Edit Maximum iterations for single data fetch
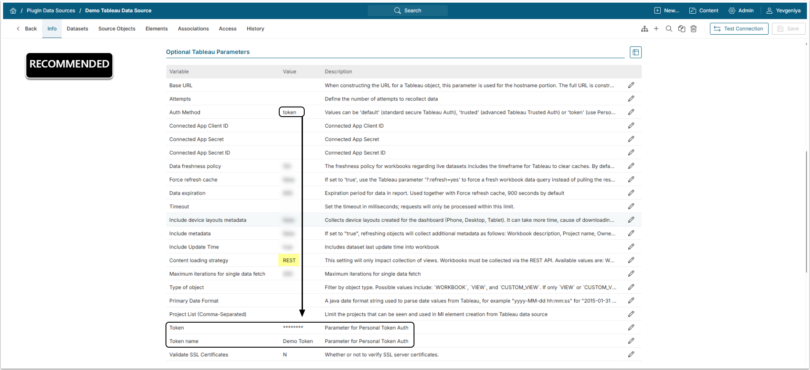Screen dimensions: 810x370 (631, 274)
